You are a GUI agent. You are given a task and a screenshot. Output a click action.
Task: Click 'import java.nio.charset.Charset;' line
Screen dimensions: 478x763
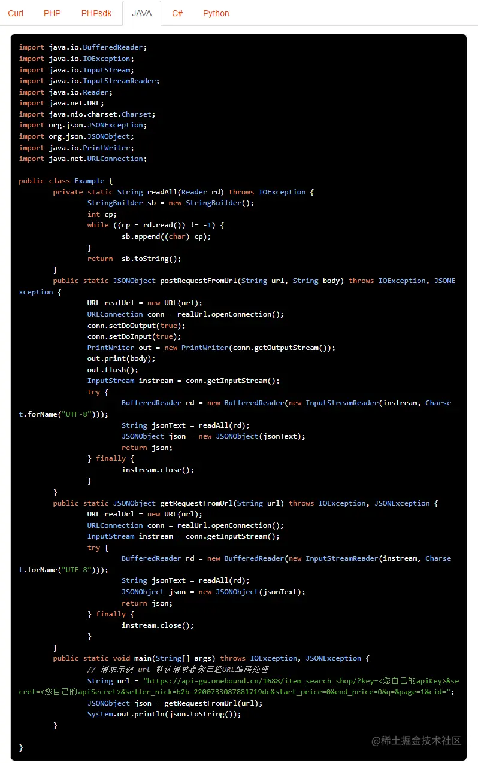click(87, 114)
